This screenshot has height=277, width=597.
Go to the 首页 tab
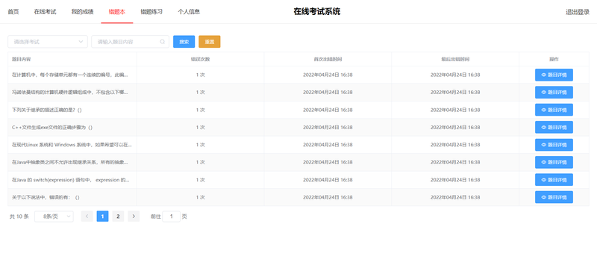click(x=13, y=12)
